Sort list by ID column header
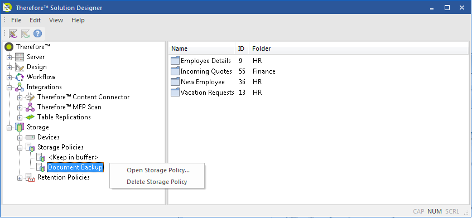 pos(242,49)
